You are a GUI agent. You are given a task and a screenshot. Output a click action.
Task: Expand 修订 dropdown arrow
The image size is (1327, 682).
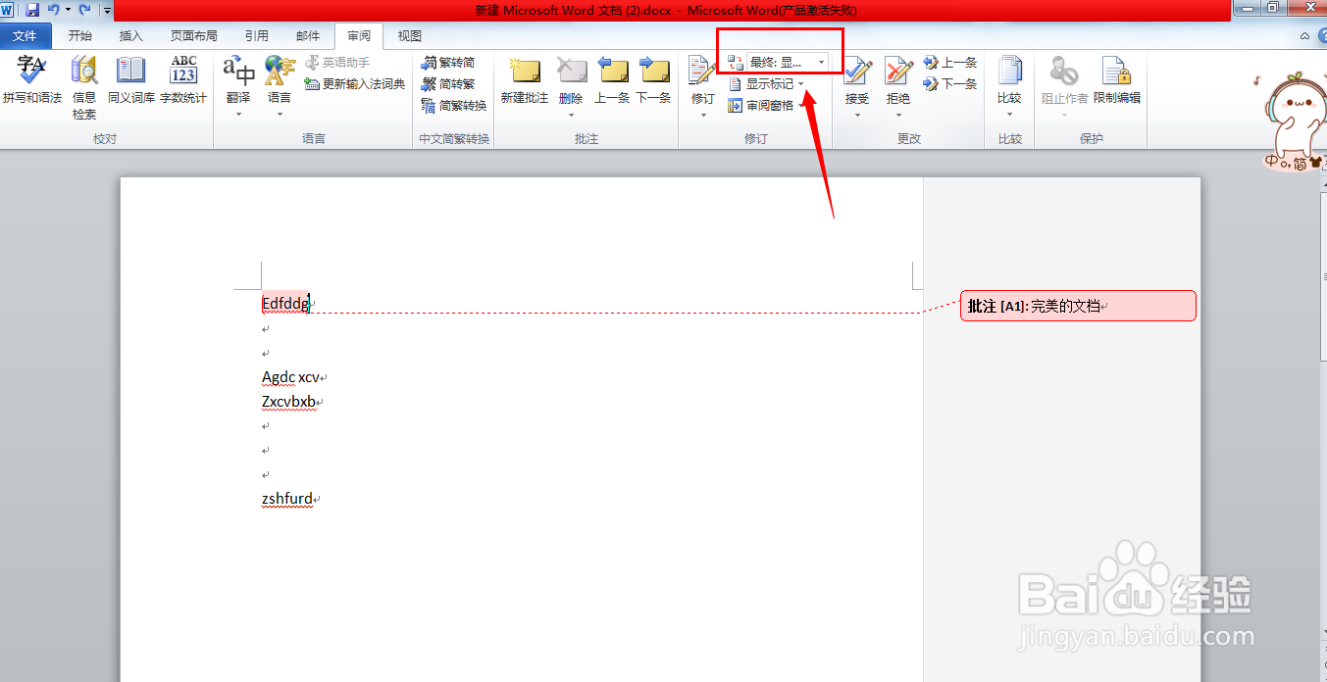click(703, 115)
